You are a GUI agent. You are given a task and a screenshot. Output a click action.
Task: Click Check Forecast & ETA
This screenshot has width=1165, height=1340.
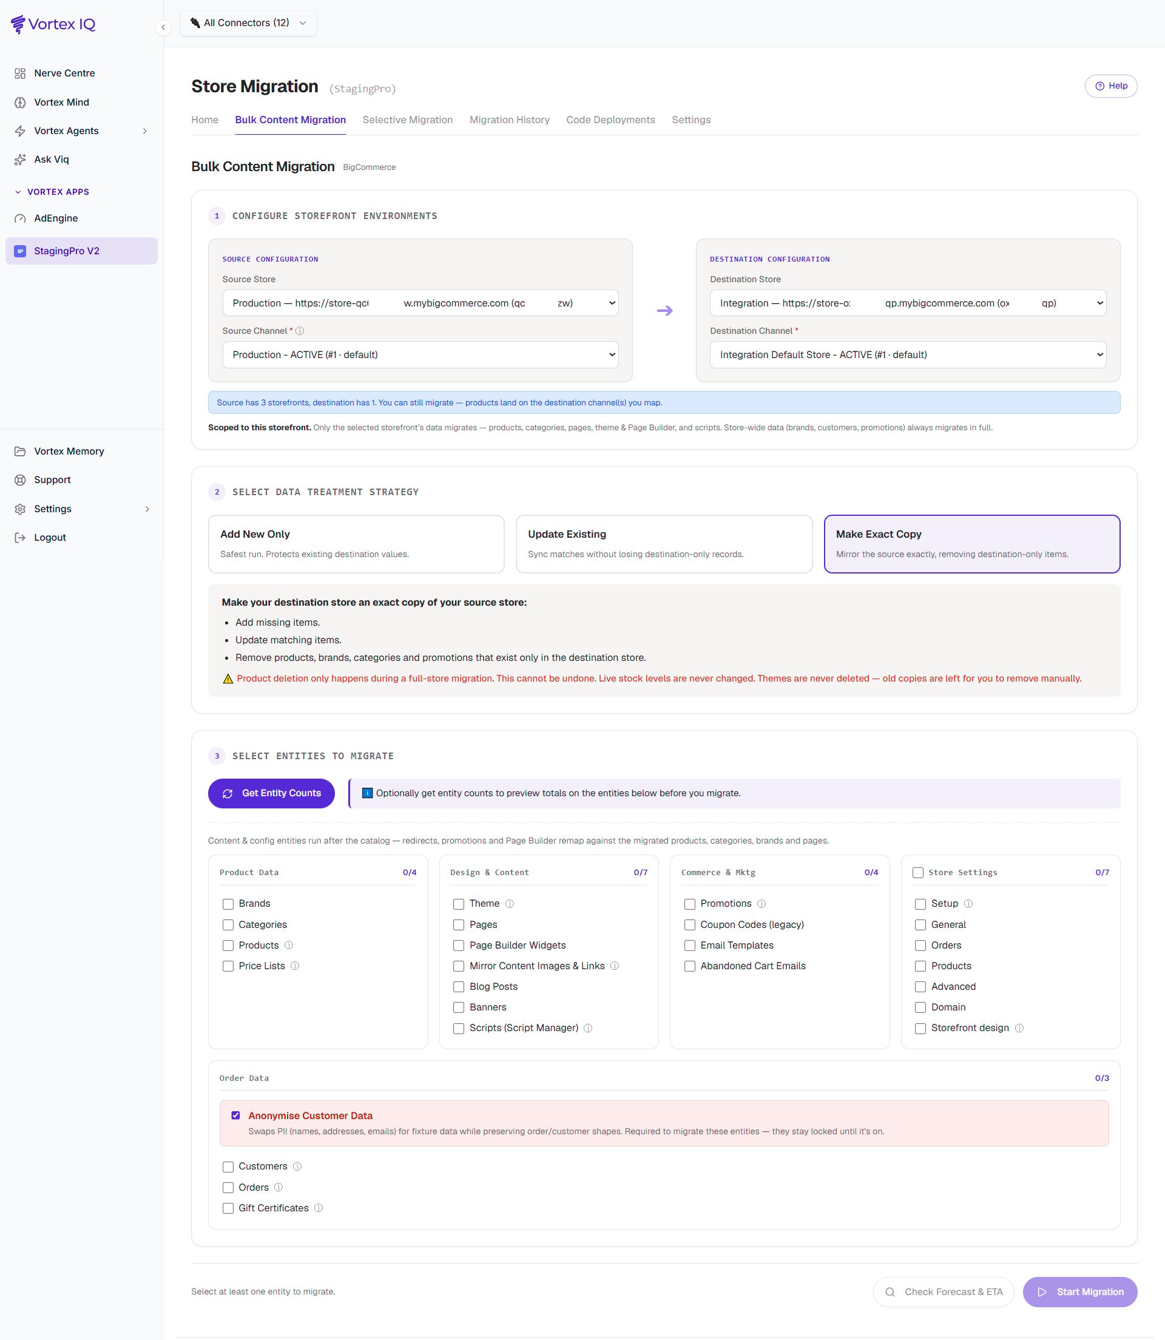pos(944,1293)
